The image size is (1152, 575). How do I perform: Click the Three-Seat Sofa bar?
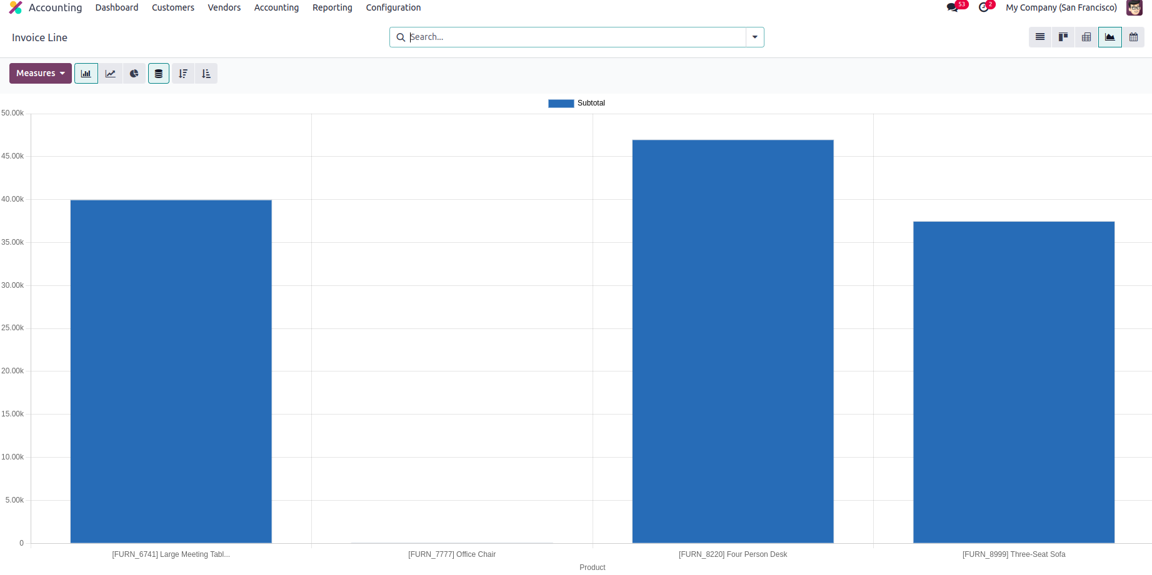(1014, 382)
